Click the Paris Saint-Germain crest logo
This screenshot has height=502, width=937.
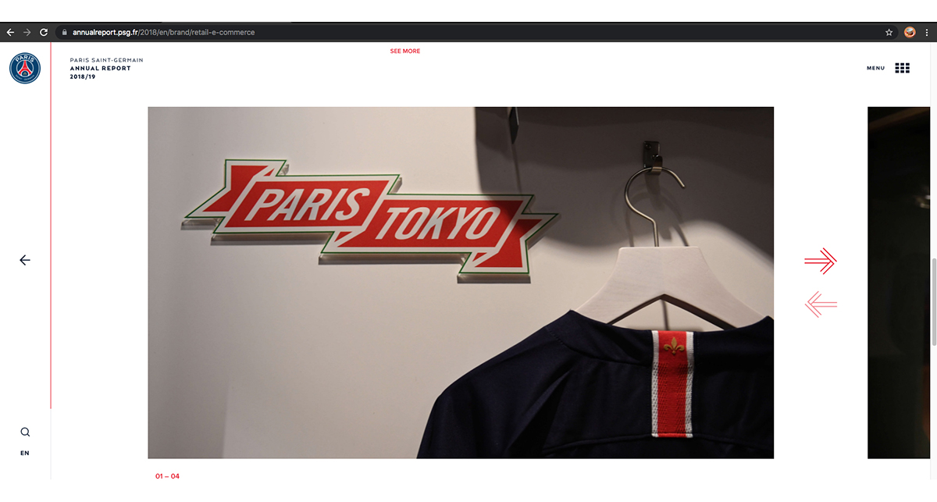click(x=25, y=69)
